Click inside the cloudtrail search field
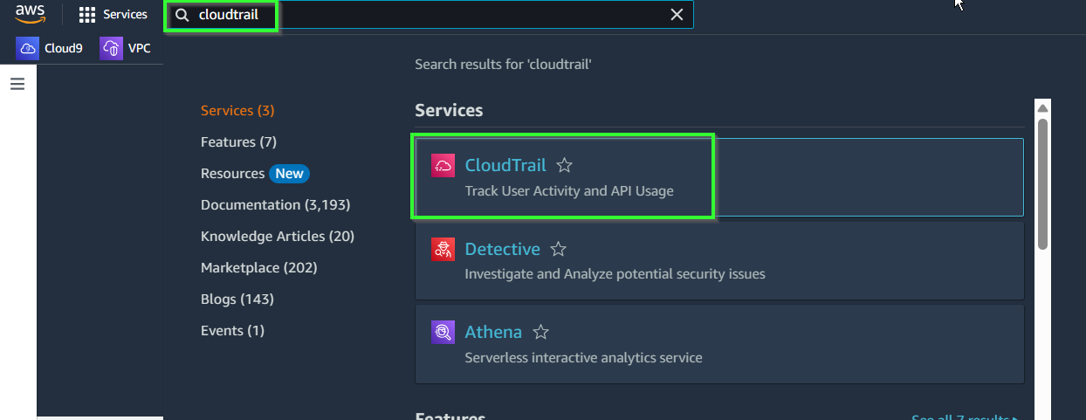Viewport: 1086px width, 420px height. click(428, 14)
